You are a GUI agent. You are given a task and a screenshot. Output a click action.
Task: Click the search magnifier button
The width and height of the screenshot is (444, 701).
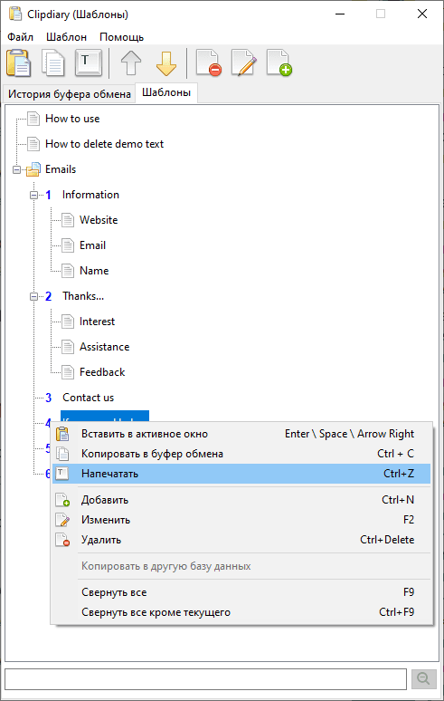pos(423,679)
